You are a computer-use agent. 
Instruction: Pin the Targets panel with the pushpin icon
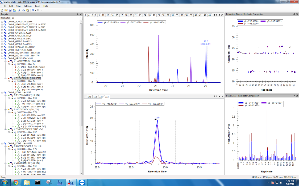(77, 14)
